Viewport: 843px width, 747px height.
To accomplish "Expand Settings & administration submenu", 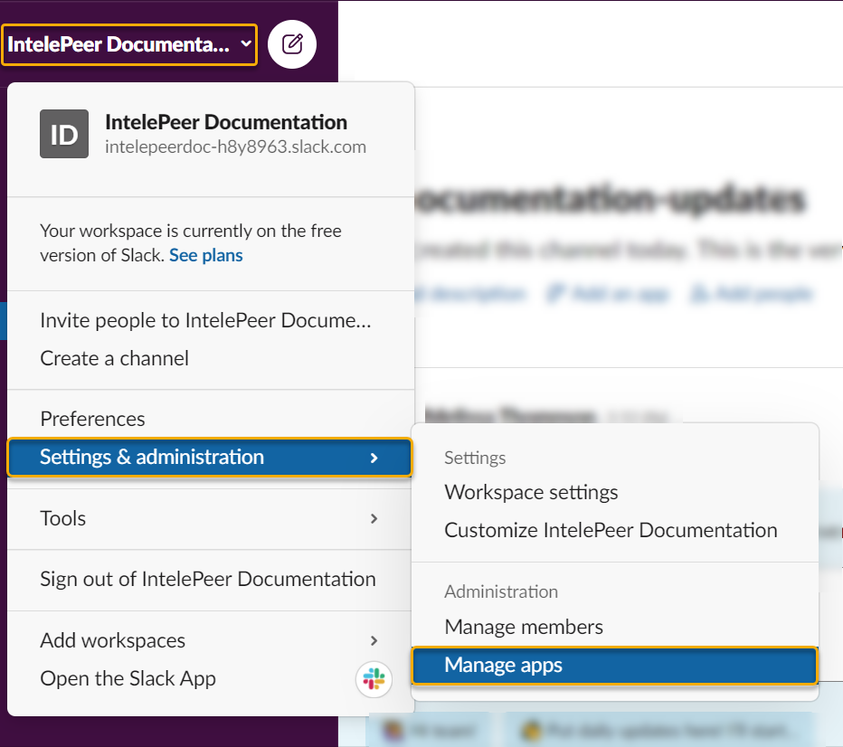I will point(210,458).
